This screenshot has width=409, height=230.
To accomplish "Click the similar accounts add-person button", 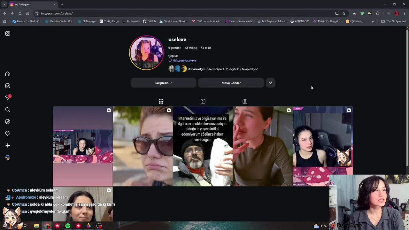I will [x=271, y=83].
